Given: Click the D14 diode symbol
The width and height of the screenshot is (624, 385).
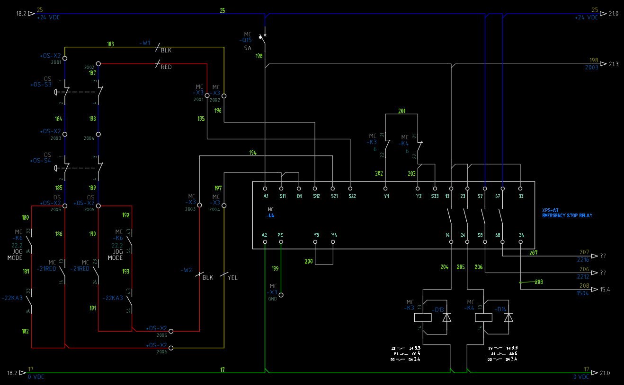Looking at the screenshot, I should pyautogui.click(x=508, y=317).
